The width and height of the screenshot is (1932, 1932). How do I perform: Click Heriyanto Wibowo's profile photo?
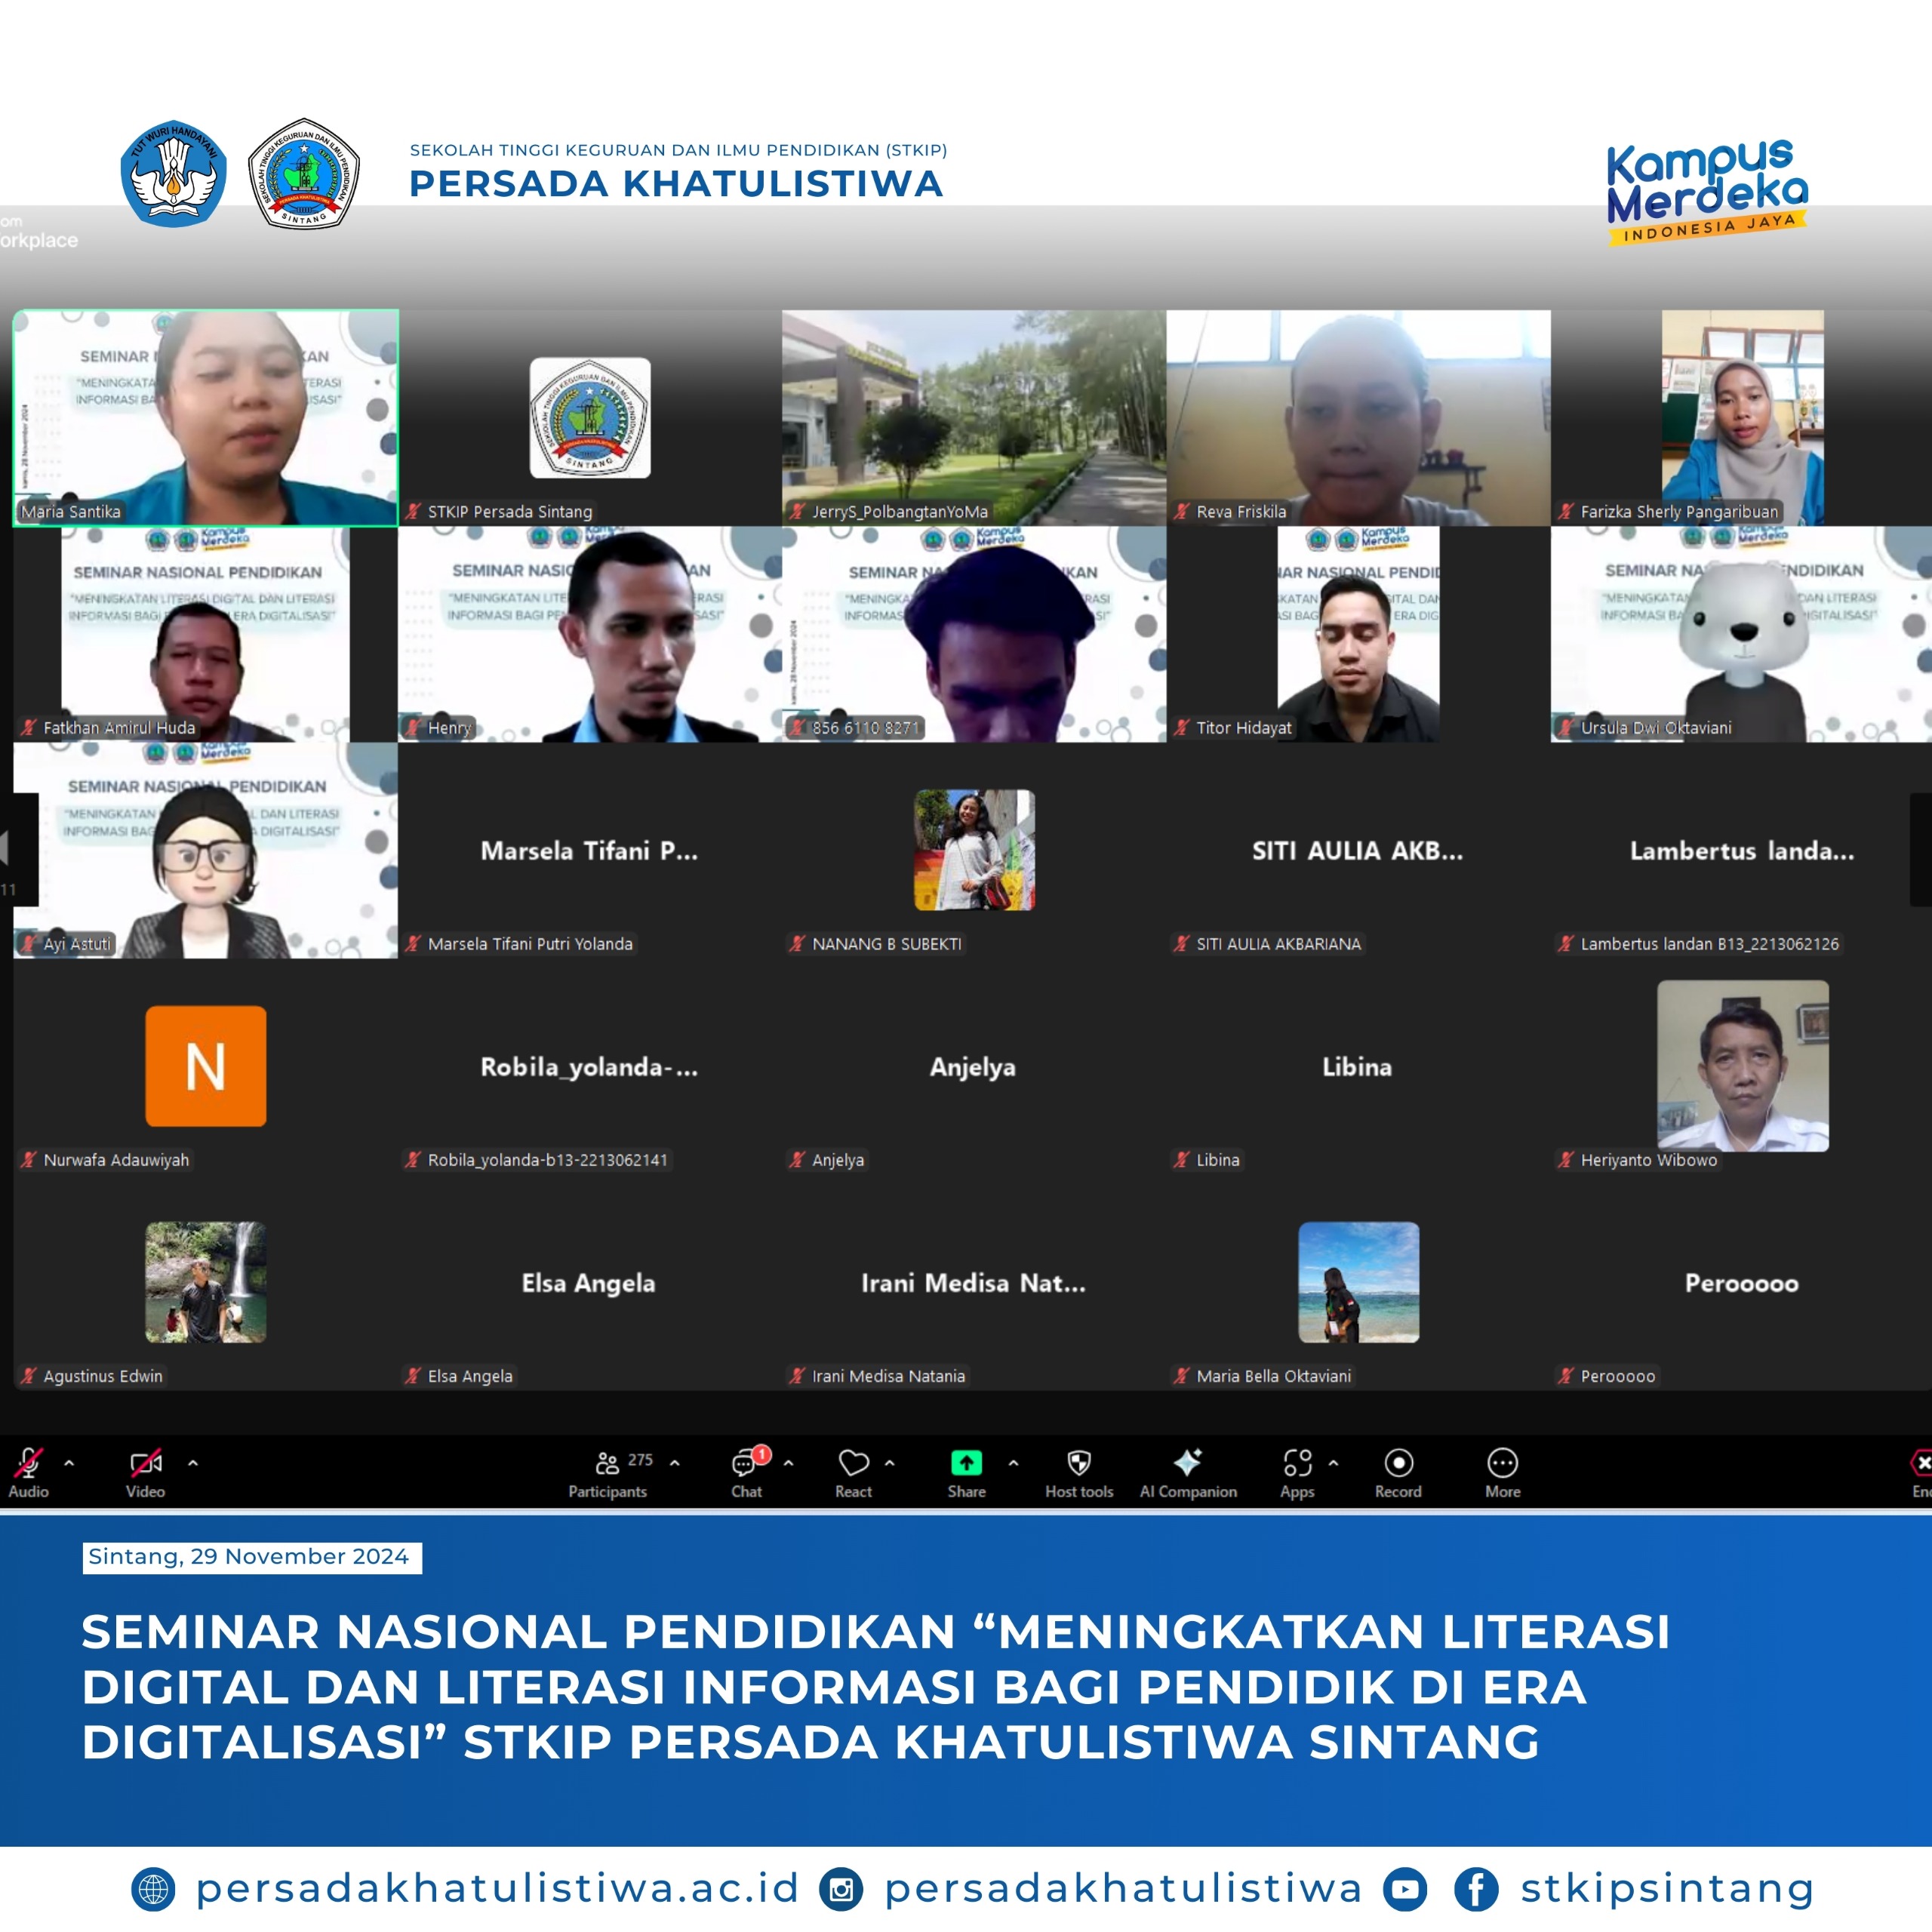[1743, 1066]
